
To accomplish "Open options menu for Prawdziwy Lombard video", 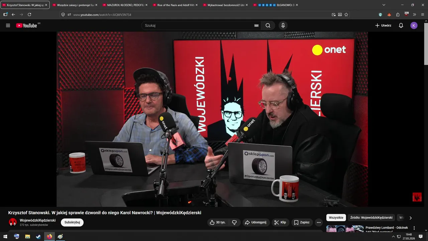I will coord(414,228).
